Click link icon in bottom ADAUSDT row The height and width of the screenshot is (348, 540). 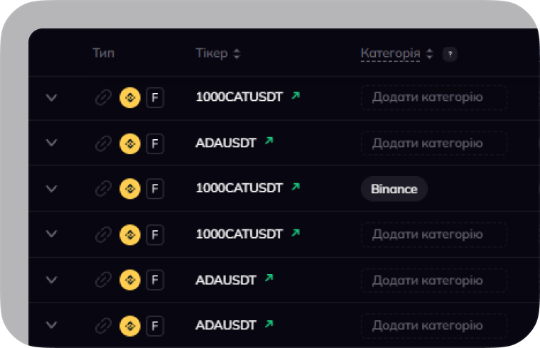(103, 325)
